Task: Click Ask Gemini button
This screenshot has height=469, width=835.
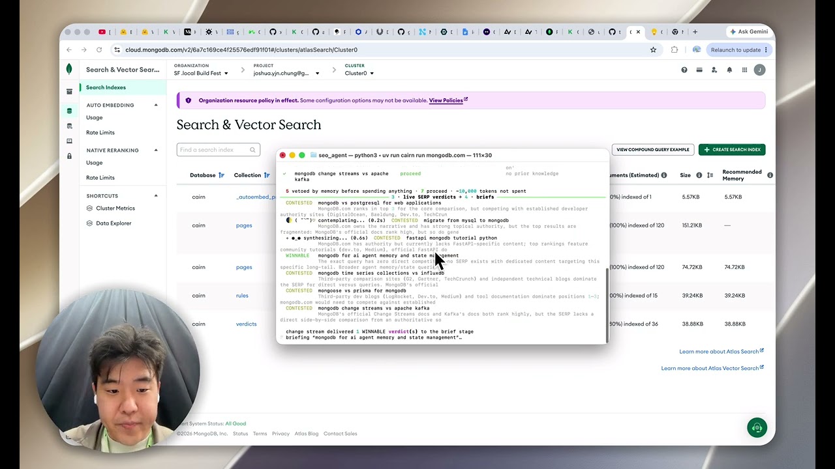Action: point(748,31)
